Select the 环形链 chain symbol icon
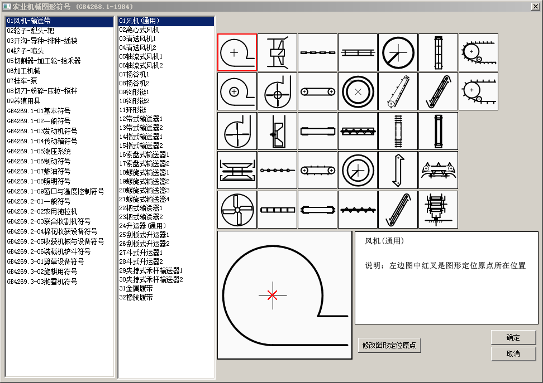This screenshot has height=383, width=543. click(317, 53)
